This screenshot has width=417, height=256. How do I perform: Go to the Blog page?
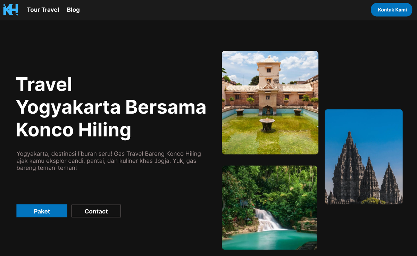73,10
